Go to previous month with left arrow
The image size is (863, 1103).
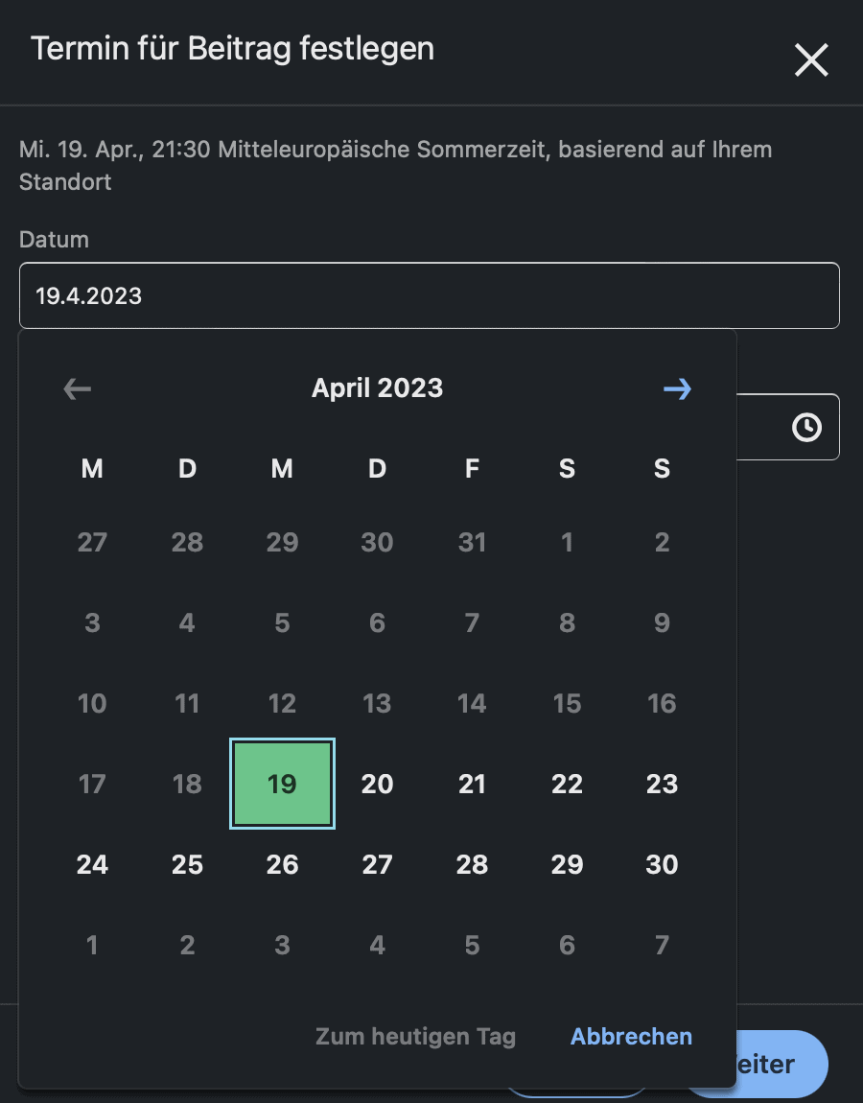coord(77,389)
